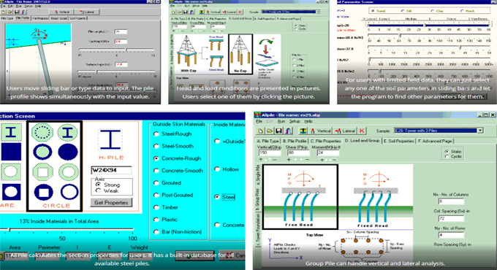Select Post-Grouted outside skin material
497x270 pixels.
[174, 196]
